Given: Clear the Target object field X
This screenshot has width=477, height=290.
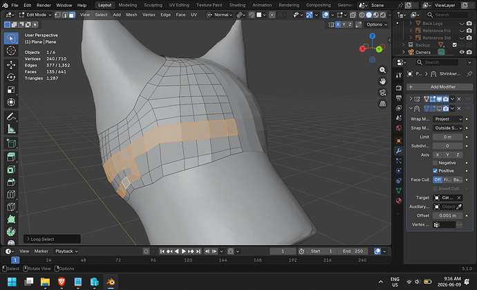Looking at the screenshot, I should click(459, 198).
